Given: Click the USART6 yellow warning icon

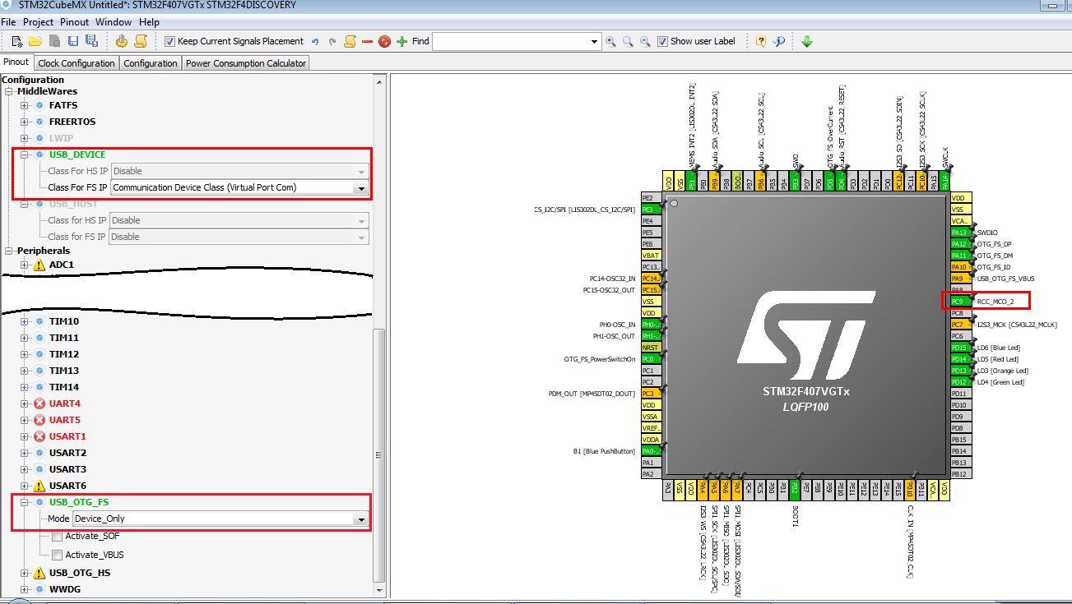Looking at the screenshot, I should click(39, 486).
